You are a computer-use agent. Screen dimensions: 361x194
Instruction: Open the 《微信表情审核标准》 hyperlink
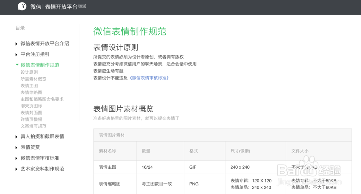[x=149, y=78]
